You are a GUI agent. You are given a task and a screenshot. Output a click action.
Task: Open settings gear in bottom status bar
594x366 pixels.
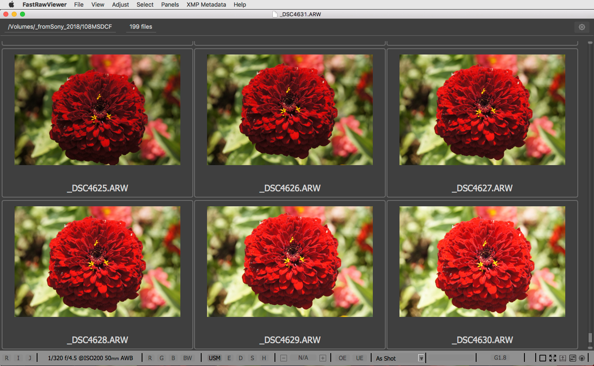[582, 358]
